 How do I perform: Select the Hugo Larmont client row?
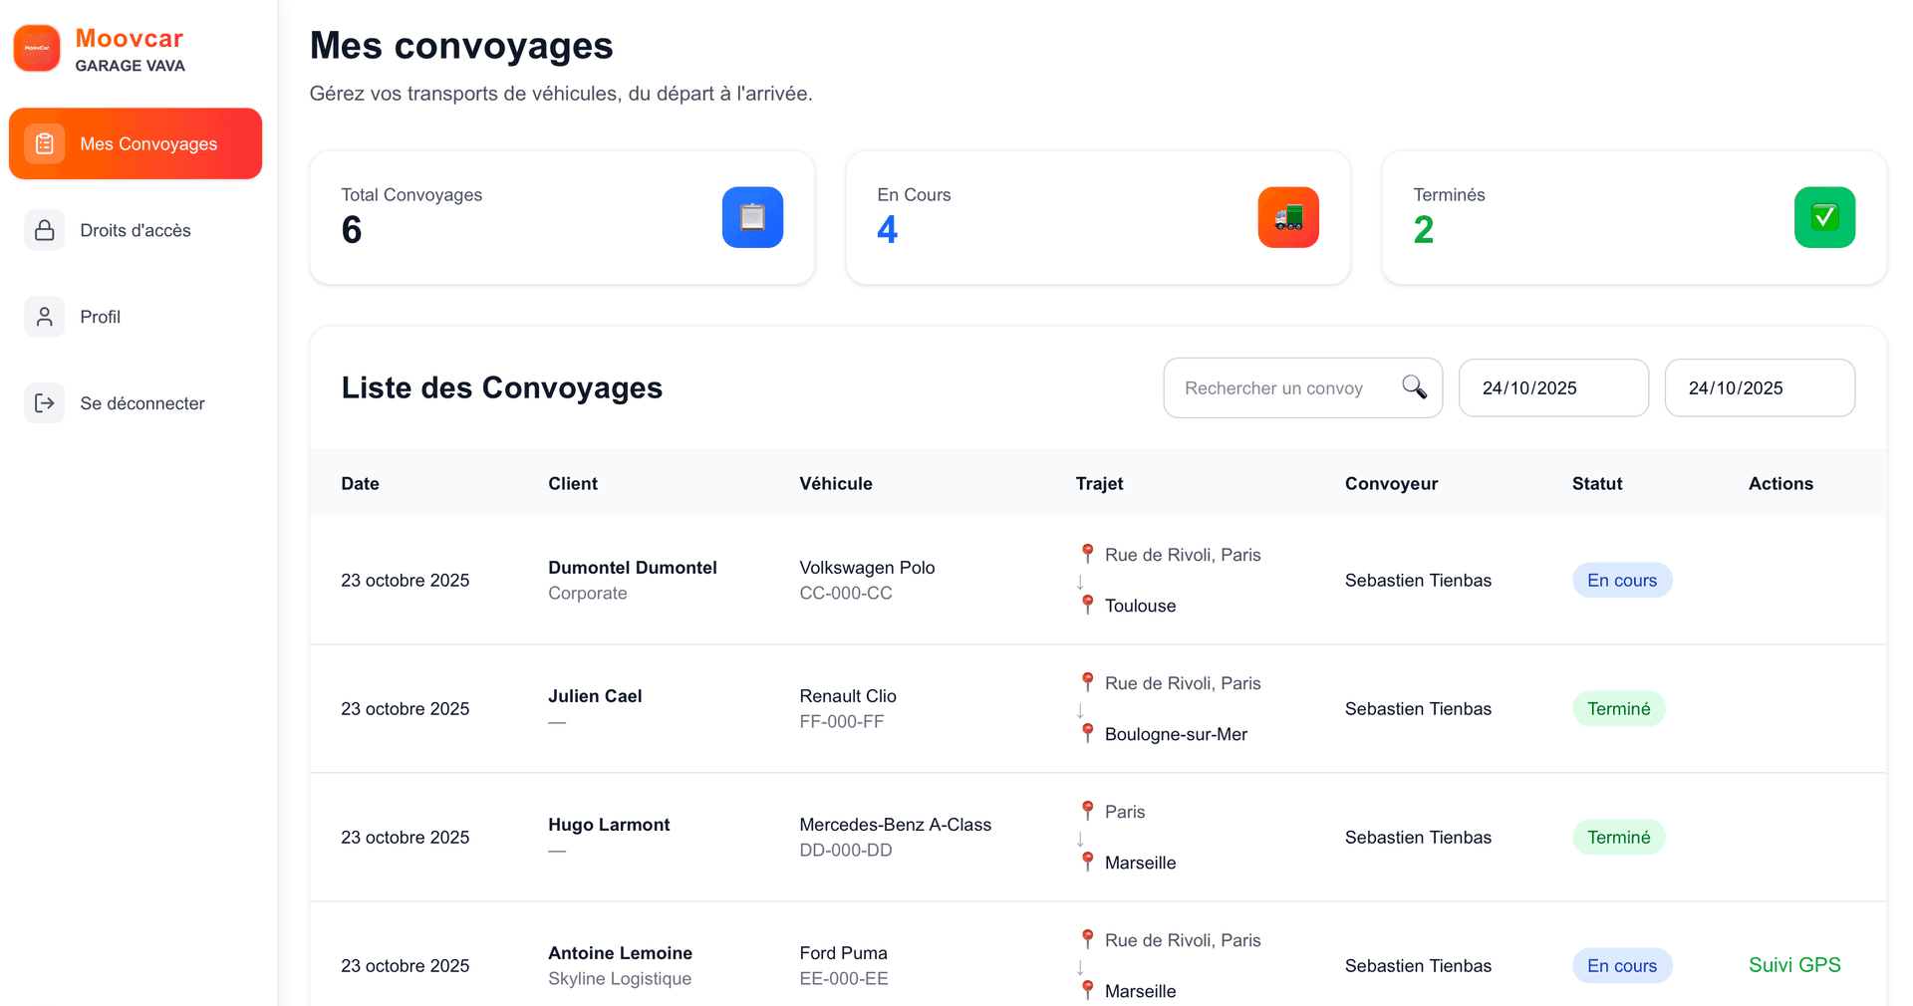(609, 826)
